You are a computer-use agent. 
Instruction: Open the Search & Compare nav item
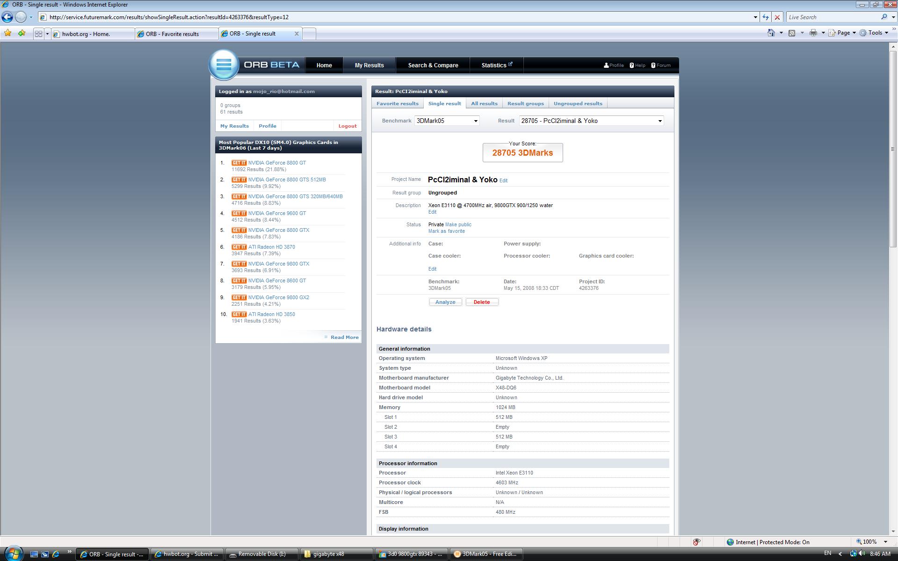click(433, 65)
